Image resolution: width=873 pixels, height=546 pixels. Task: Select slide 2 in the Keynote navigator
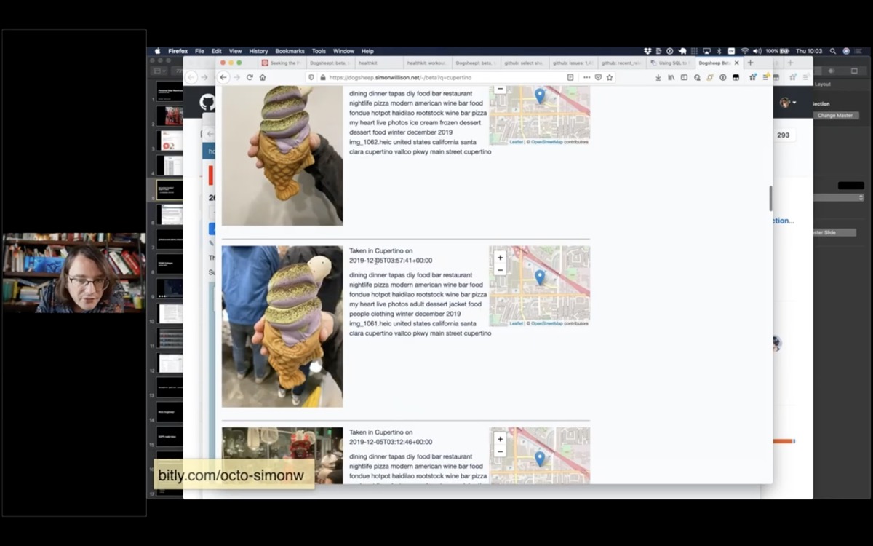pyautogui.click(x=171, y=116)
